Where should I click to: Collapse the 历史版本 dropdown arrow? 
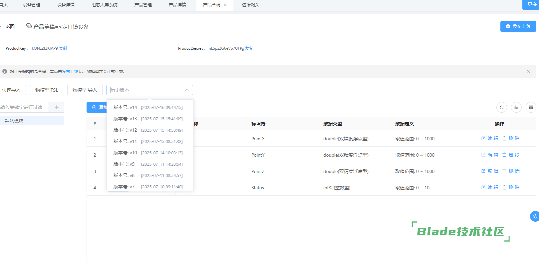[187, 90]
